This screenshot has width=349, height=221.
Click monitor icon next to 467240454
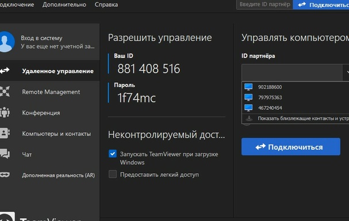[248, 108]
